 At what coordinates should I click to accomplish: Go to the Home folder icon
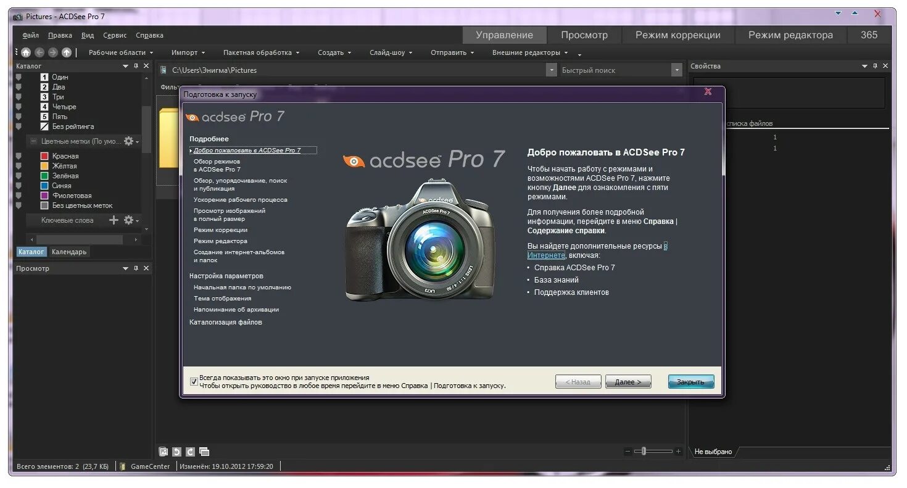pos(26,53)
